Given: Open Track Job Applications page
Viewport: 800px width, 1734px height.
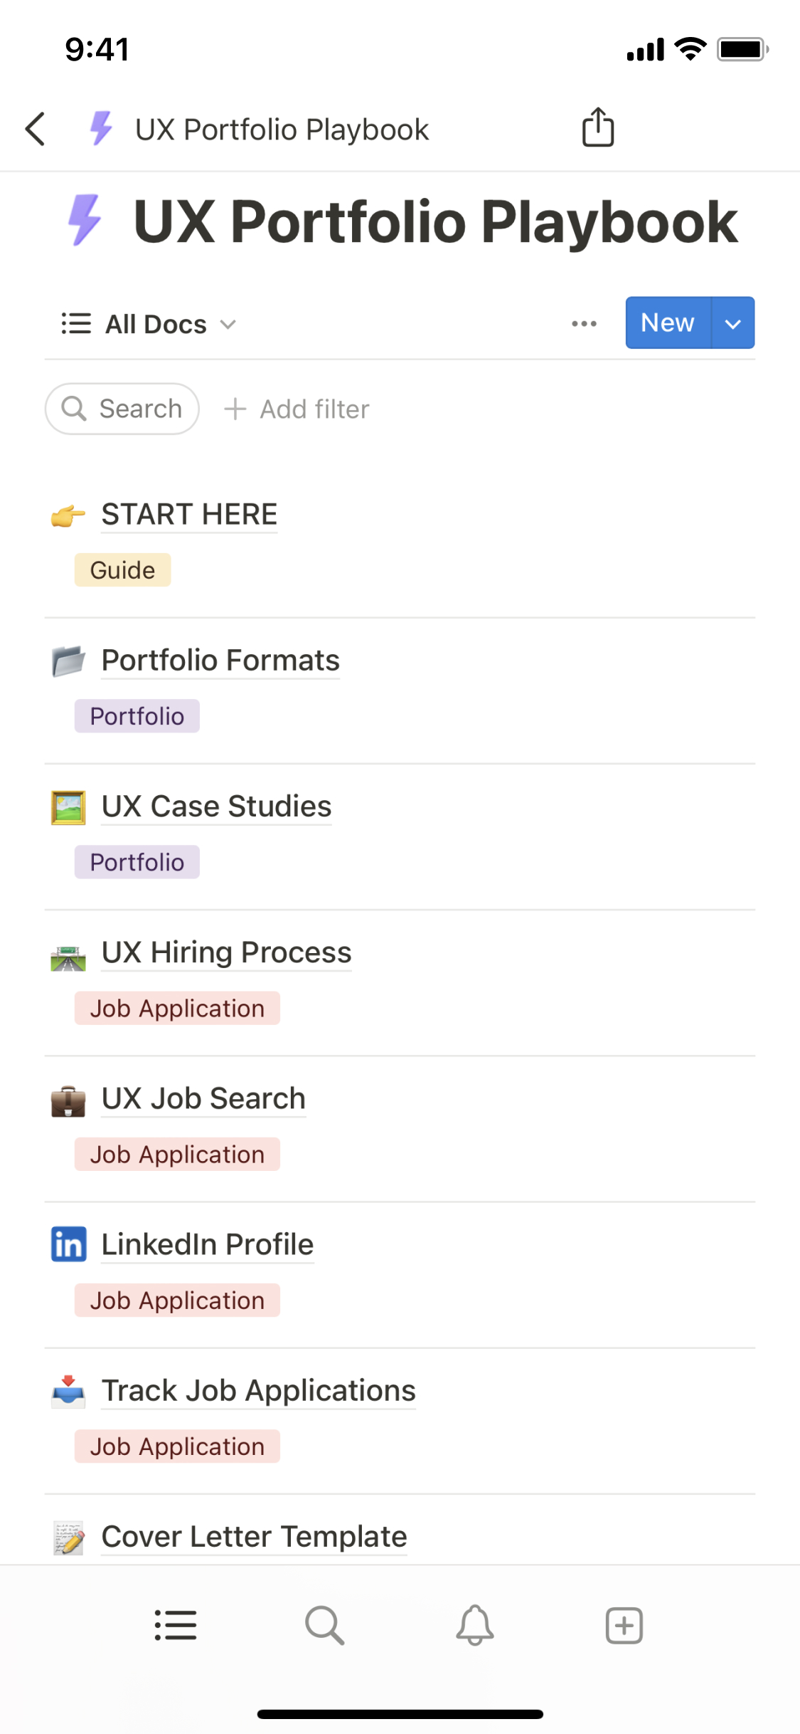Looking at the screenshot, I should 258,1391.
